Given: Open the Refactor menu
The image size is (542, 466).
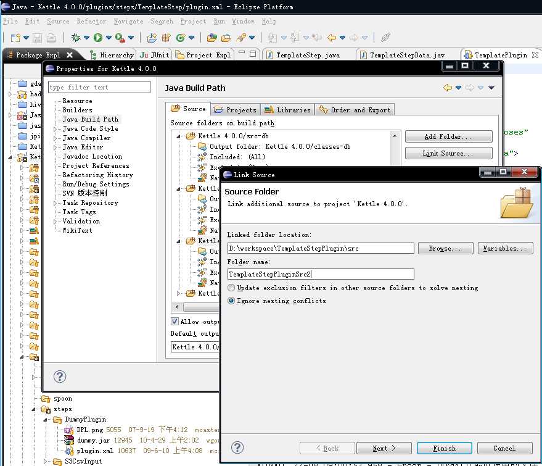Looking at the screenshot, I should [91, 21].
